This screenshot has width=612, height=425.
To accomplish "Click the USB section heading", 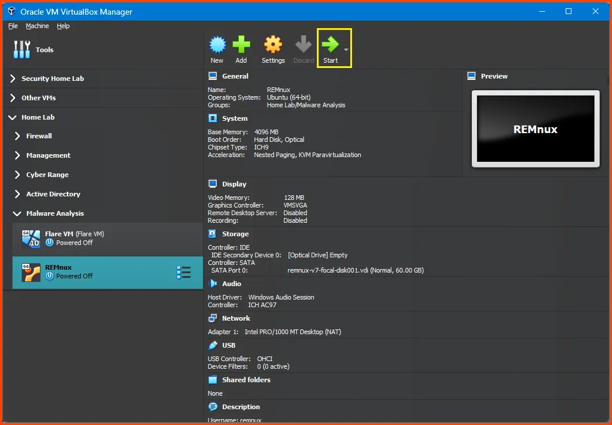I will point(229,345).
